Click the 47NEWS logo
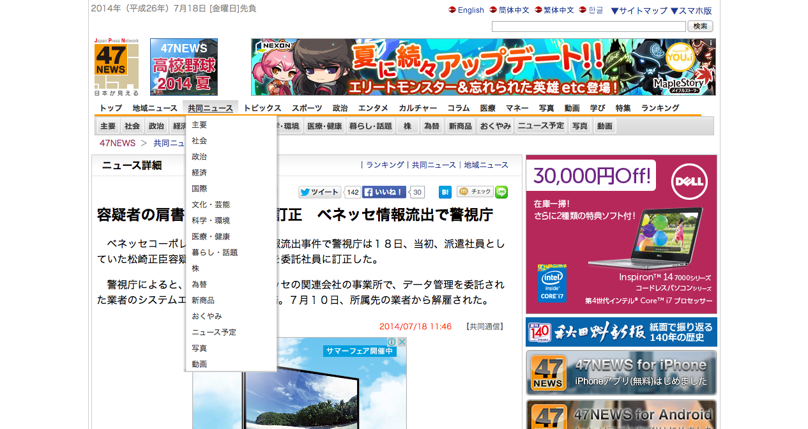This screenshot has height=429, width=808. tap(116, 66)
